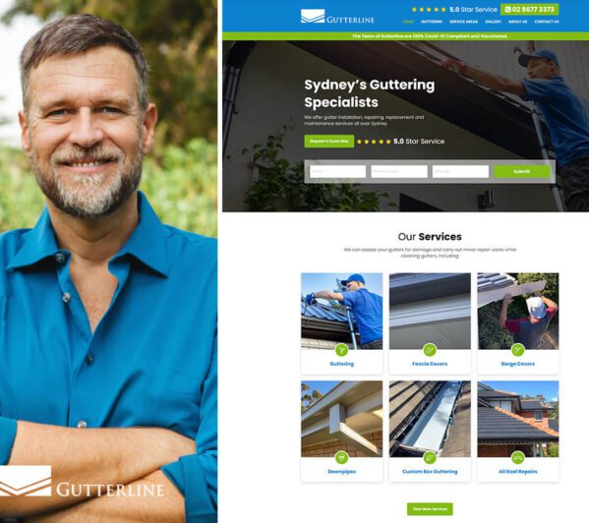Click the Request A Quote Now button
Screen dimensions: 589x523
pyautogui.click(x=329, y=142)
